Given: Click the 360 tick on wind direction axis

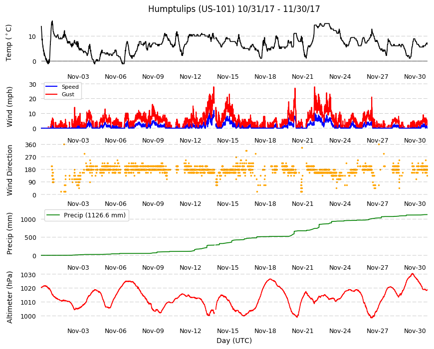Looking at the screenshot, I should 31,145.
